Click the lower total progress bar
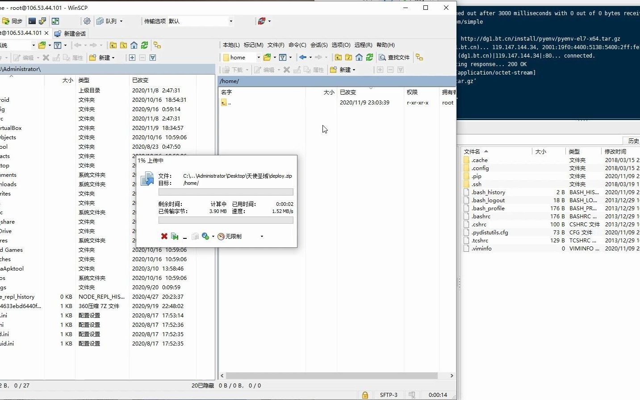This screenshot has height=400, width=640. pos(226,220)
